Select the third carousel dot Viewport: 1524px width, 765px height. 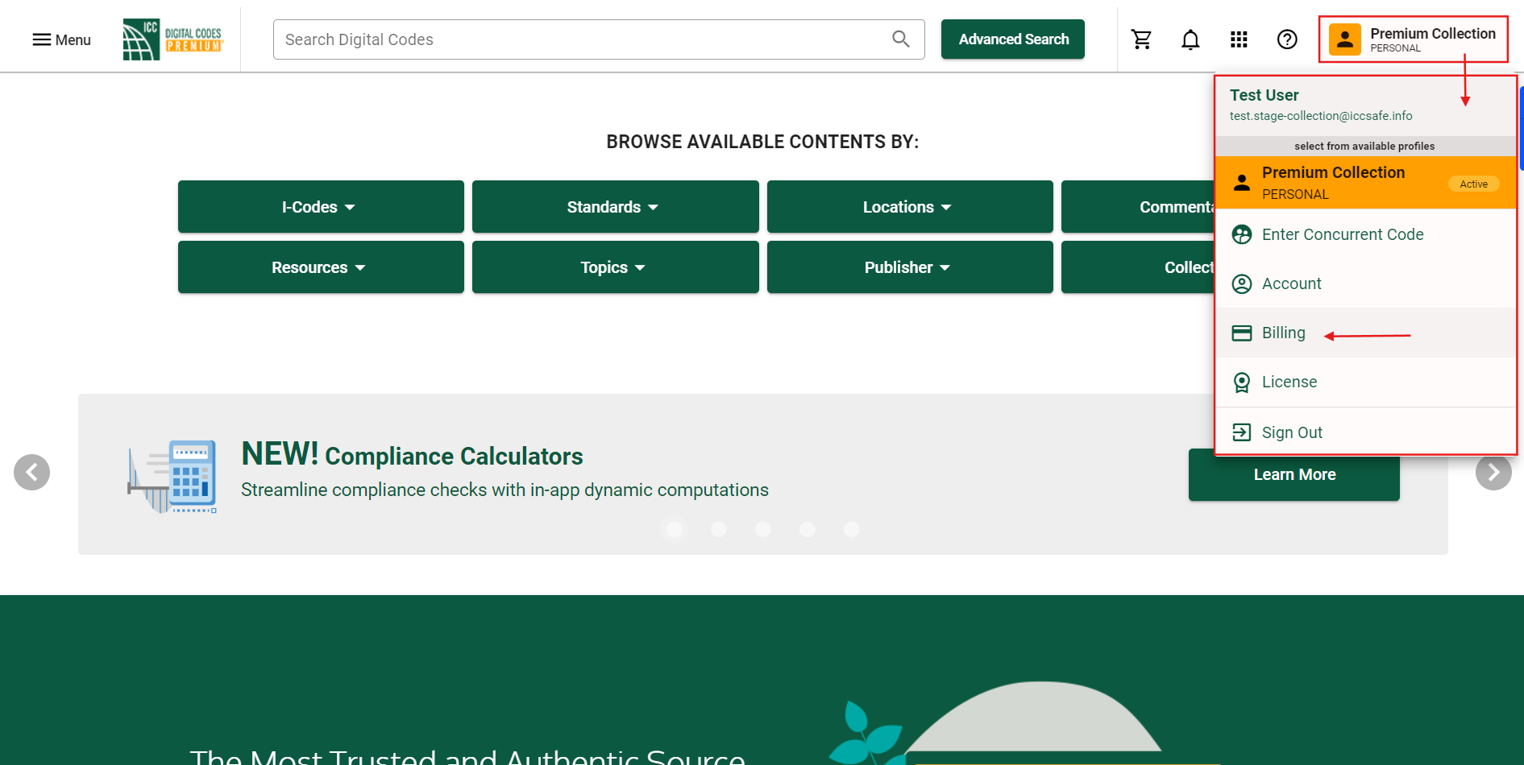763,529
